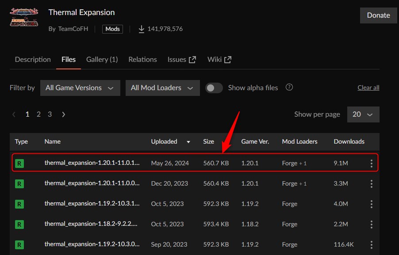
Task: Click release icon of the 1.19.2-10.3.0 file
Action: coord(19,245)
